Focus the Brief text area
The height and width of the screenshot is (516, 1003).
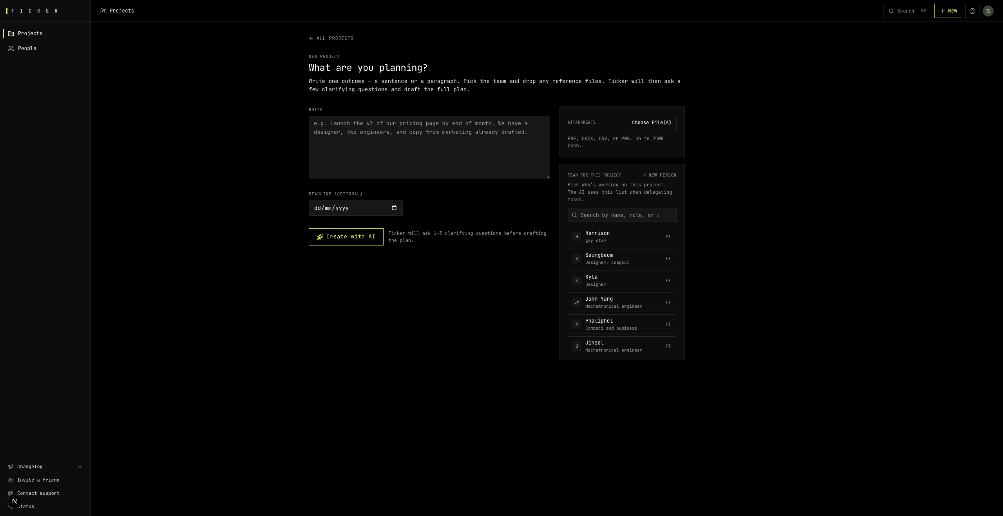429,147
